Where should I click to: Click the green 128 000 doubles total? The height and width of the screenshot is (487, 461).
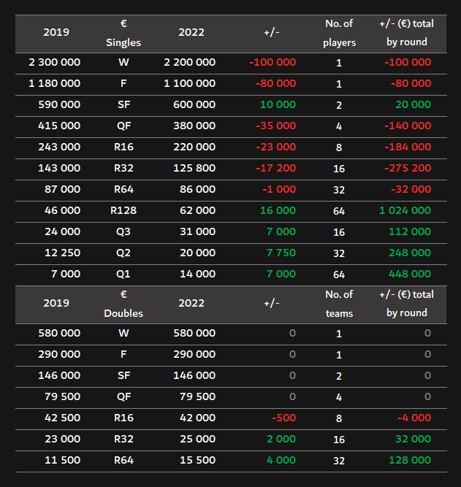(410, 461)
